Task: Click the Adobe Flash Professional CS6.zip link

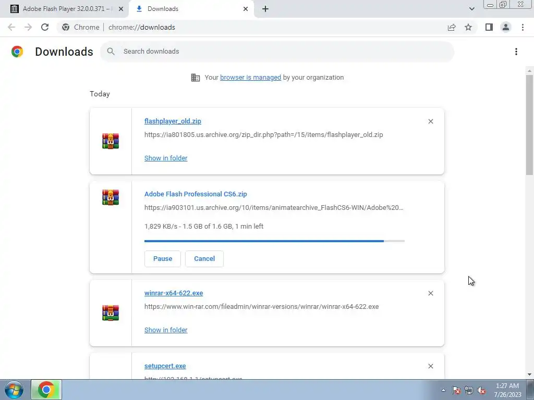Action: (196, 194)
